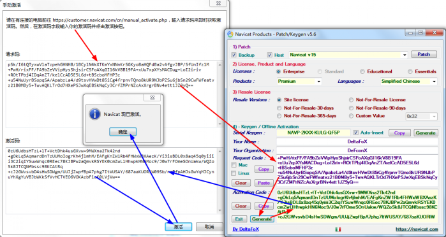Click the Italian flag icon
Screen dimensions: 446x237
point(338,229)
